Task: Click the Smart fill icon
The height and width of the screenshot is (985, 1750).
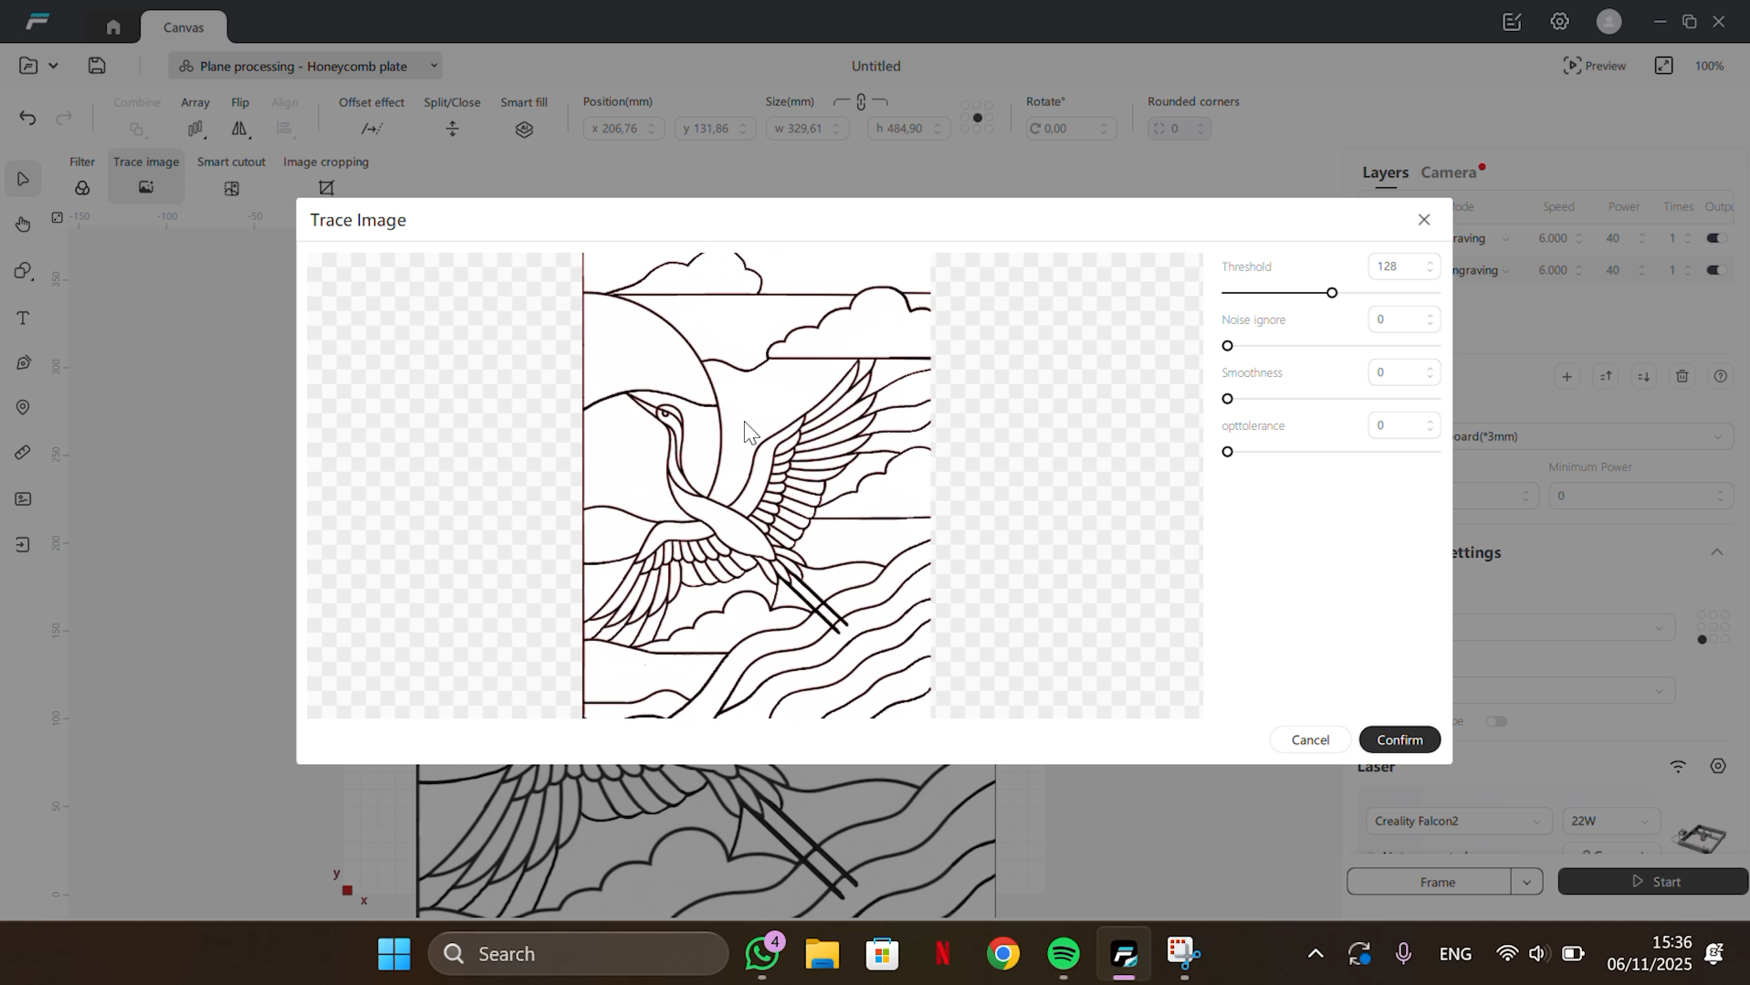Action: coord(524,130)
